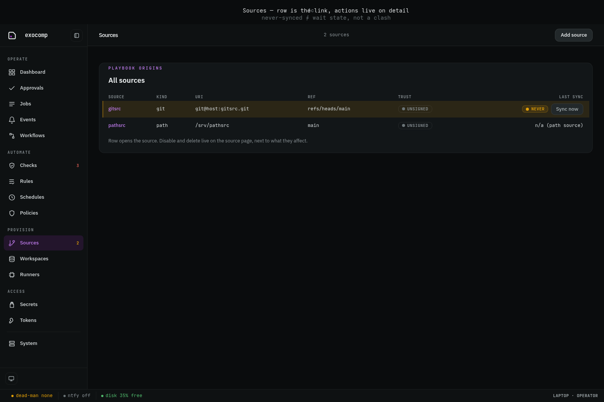604x402 pixels.
Task: Click the Add source button
Action: pyautogui.click(x=573, y=35)
